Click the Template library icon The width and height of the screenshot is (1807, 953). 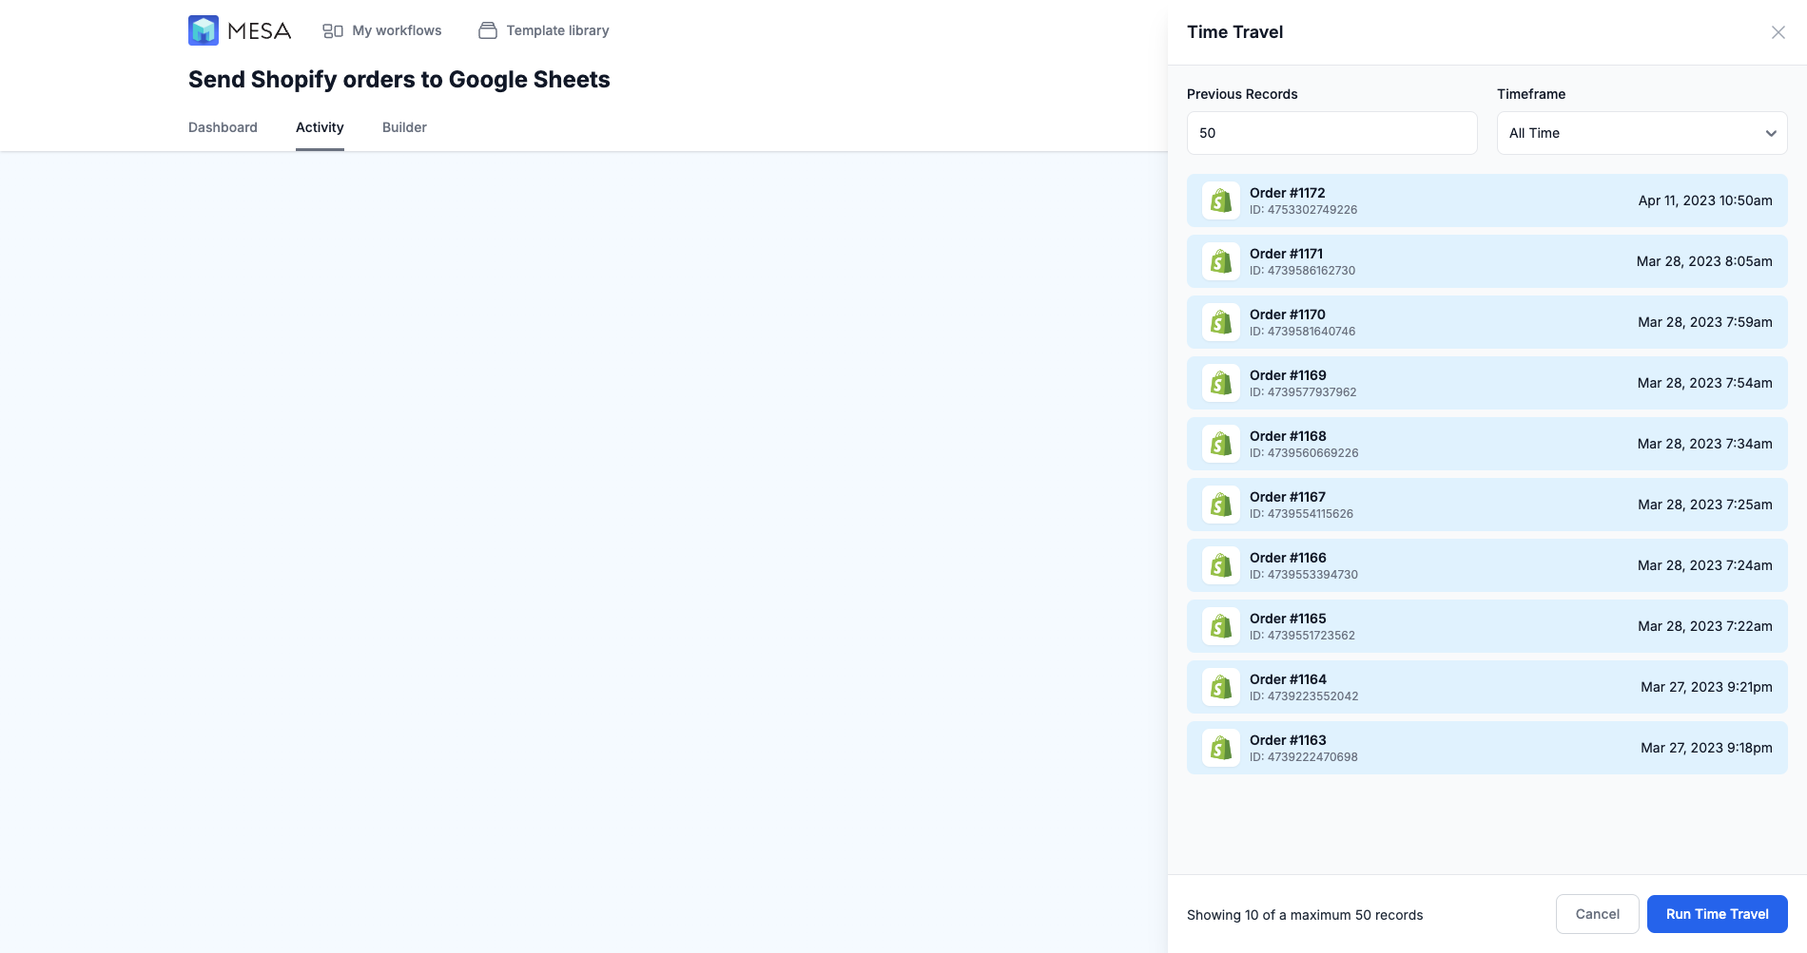(488, 30)
